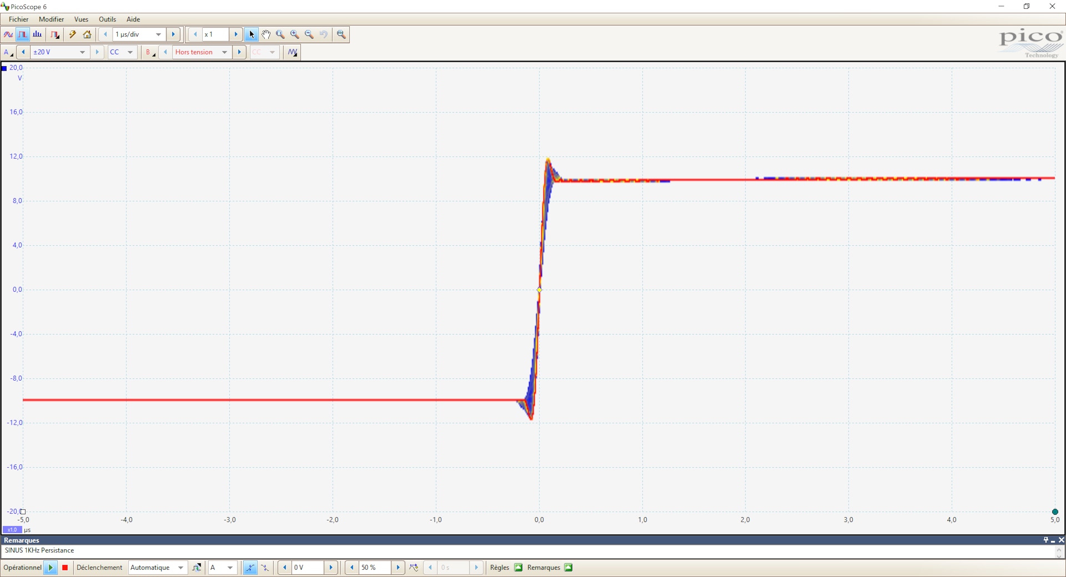Increase timebase with right arrow
Screen dimensions: 1066x577
(x=173, y=34)
